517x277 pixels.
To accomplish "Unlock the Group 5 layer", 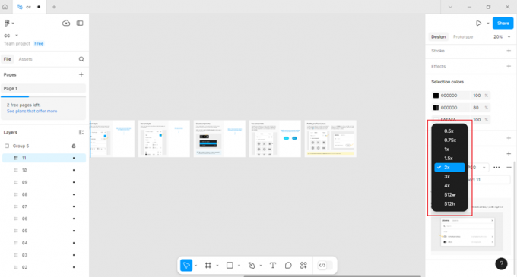I will [74, 146].
